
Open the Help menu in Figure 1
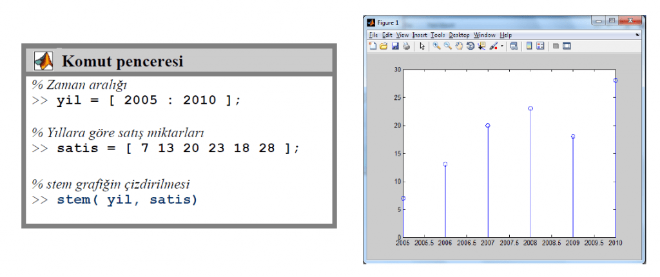[x=505, y=35]
